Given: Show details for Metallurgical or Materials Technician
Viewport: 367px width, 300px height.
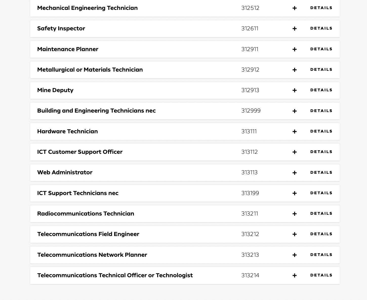Looking at the screenshot, I should [x=321, y=70].
